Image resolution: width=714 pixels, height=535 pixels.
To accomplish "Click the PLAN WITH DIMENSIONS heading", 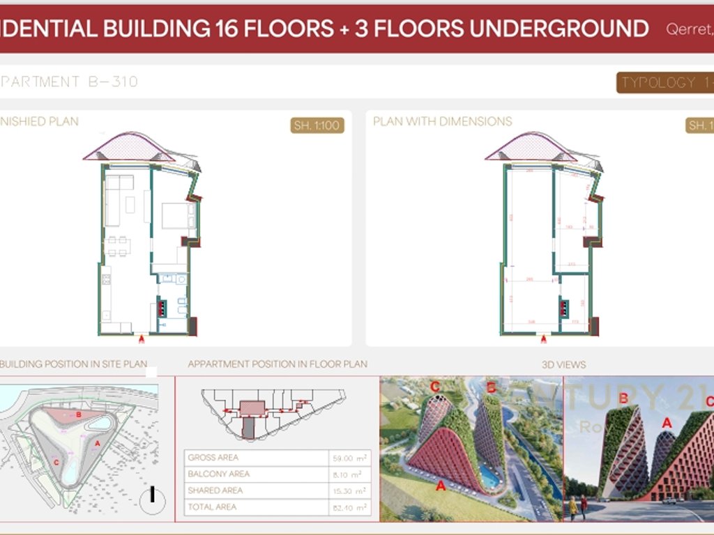I will [442, 121].
